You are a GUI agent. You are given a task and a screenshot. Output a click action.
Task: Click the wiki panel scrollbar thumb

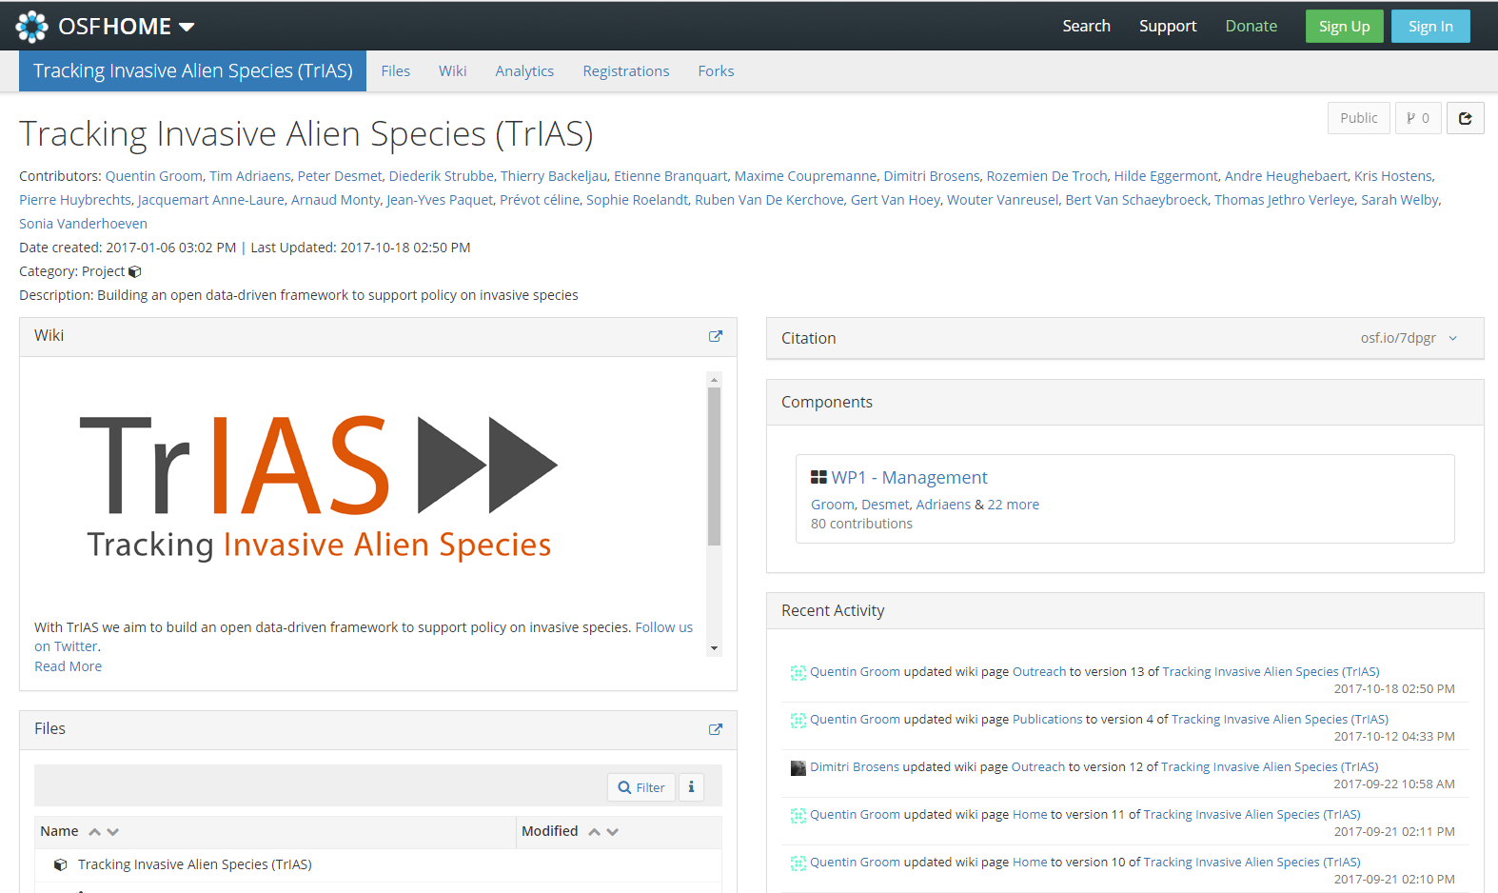tap(714, 466)
